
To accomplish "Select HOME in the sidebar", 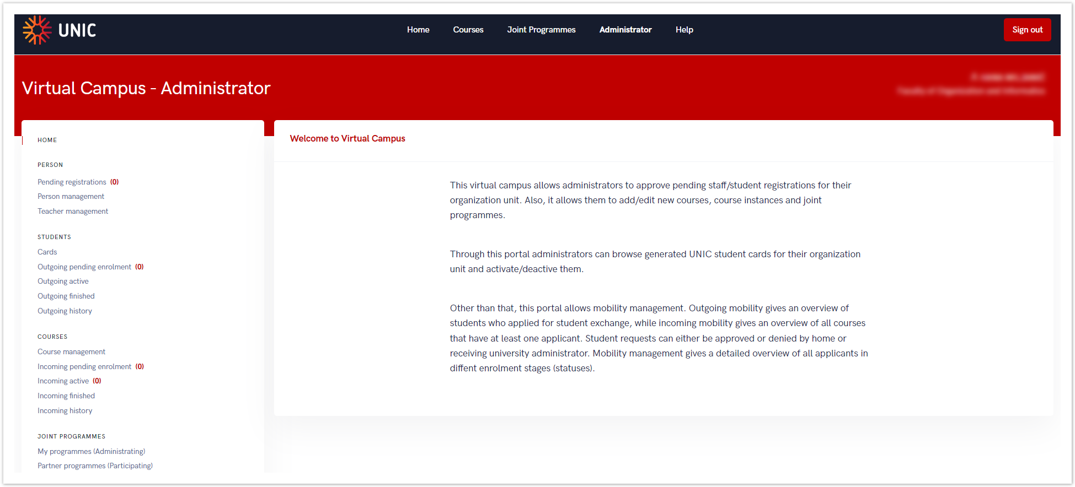I will pyautogui.click(x=47, y=140).
